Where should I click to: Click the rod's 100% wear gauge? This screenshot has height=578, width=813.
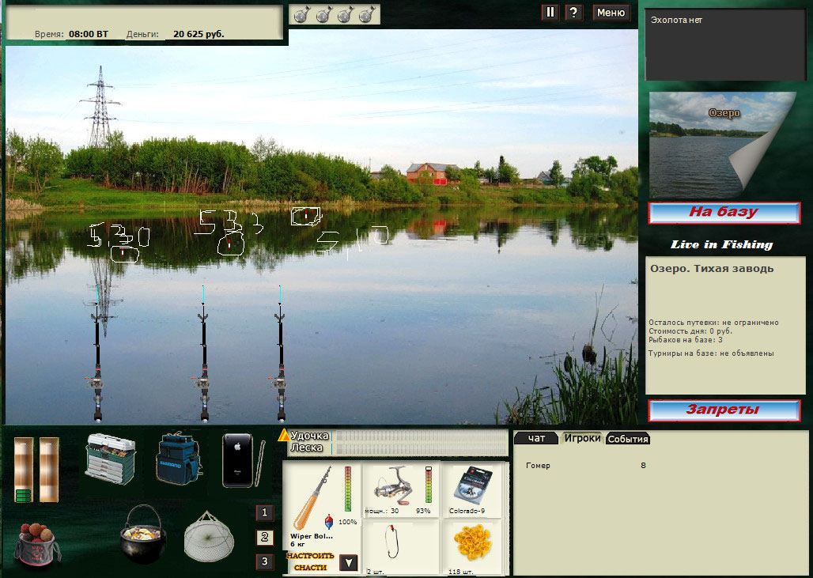click(x=348, y=489)
